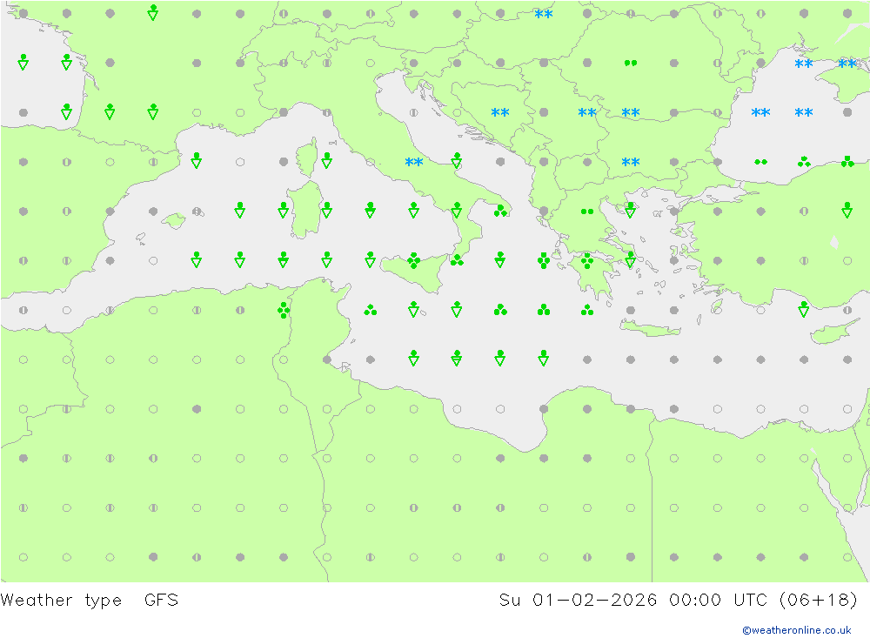Image resolution: width=870 pixels, height=638 pixels.
Task: Click the shower symbol over eastern Turkey
Action: coord(847,210)
